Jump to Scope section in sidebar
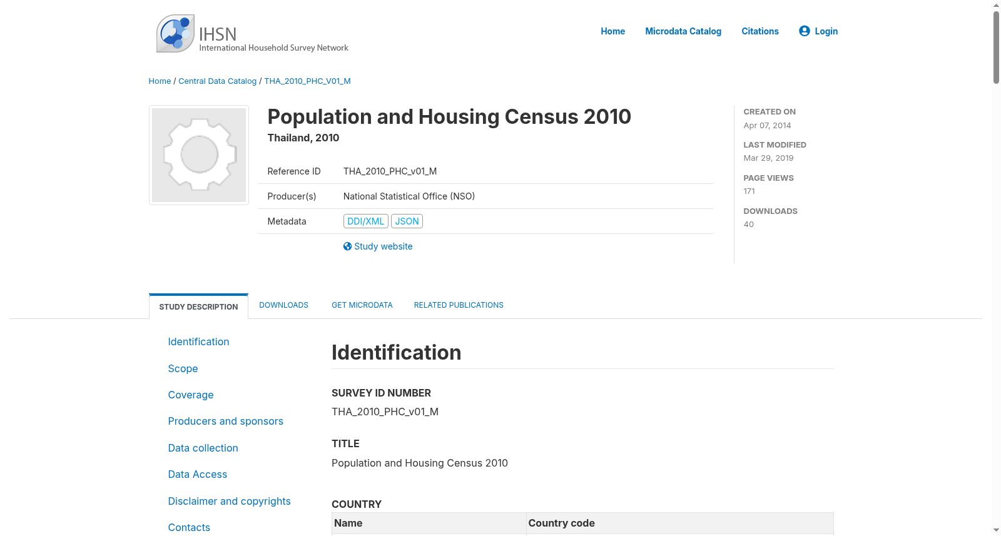The width and height of the screenshot is (1001, 536). tap(183, 368)
